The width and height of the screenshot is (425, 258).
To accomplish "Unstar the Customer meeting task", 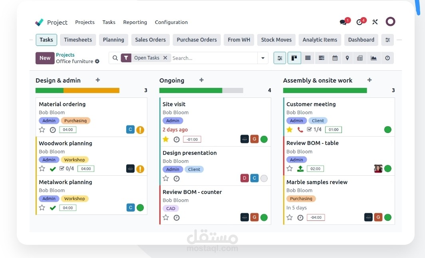I will coord(290,129).
